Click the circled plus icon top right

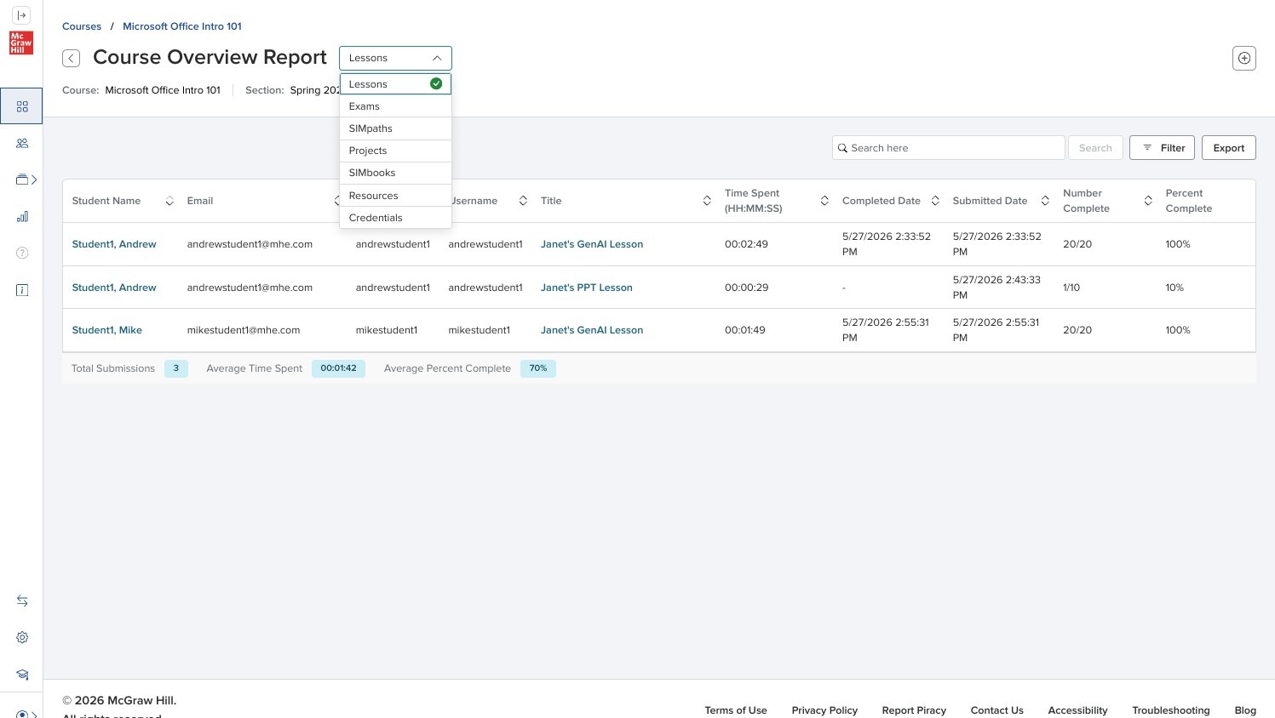pos(1244,58)
